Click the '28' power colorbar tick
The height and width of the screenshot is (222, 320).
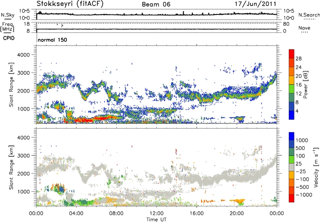[x=298, y=59]
